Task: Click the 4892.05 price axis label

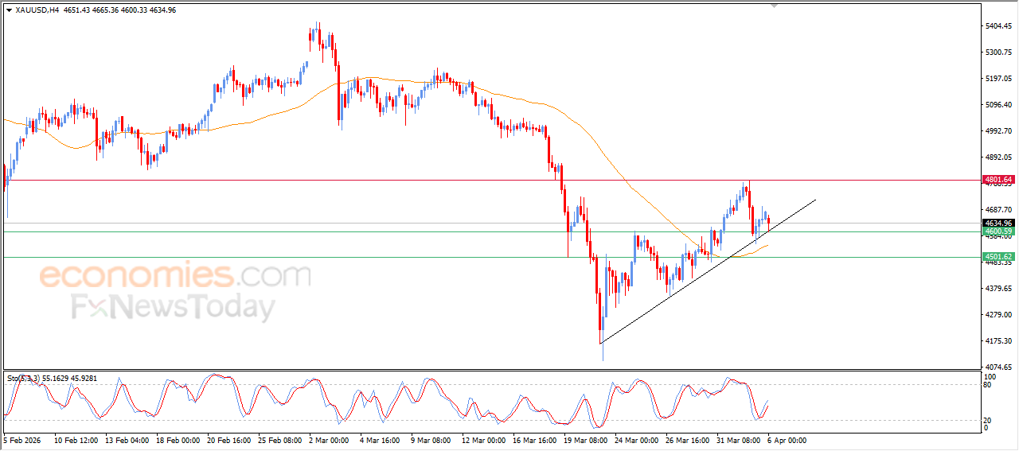Action: 998,157
